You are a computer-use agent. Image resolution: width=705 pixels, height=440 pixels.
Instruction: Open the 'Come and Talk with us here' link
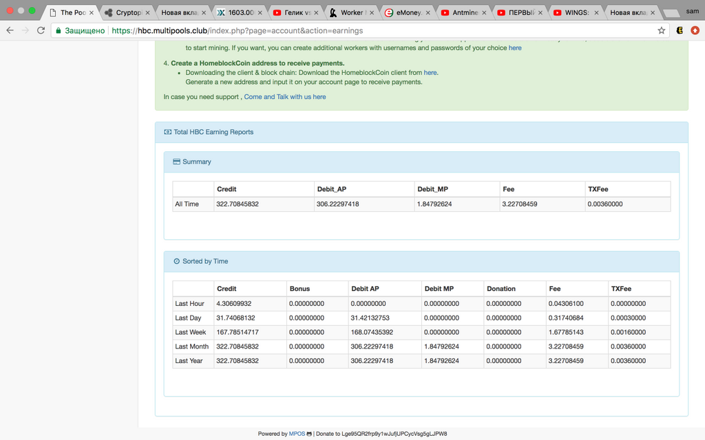pos(284,97)
